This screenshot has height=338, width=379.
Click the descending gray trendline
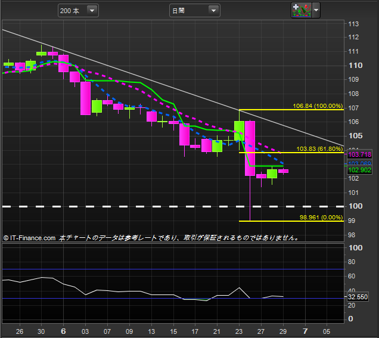(x=173, y=88)
